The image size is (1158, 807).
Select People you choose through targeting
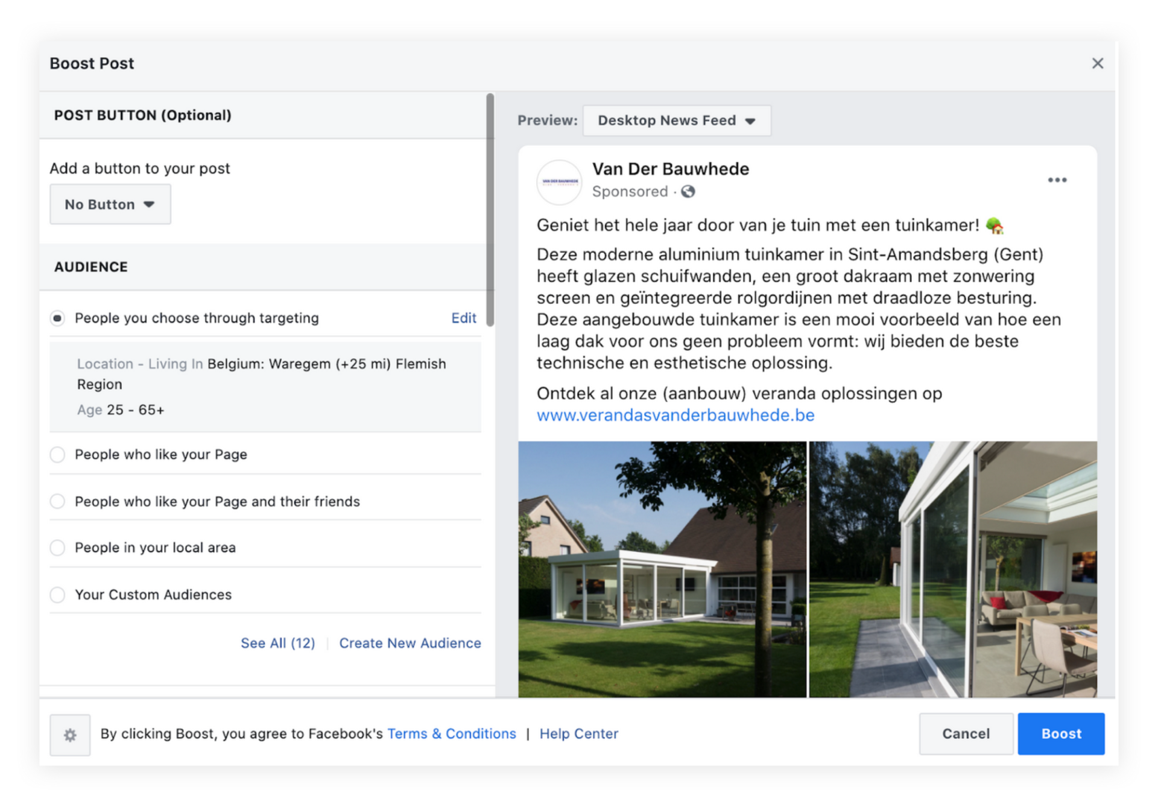tap(57, 318)
